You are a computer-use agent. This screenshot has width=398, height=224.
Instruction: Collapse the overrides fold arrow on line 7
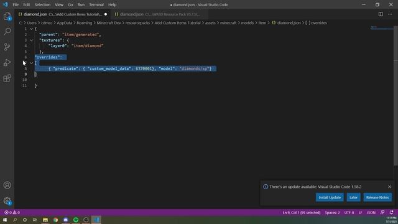(31, 63)
